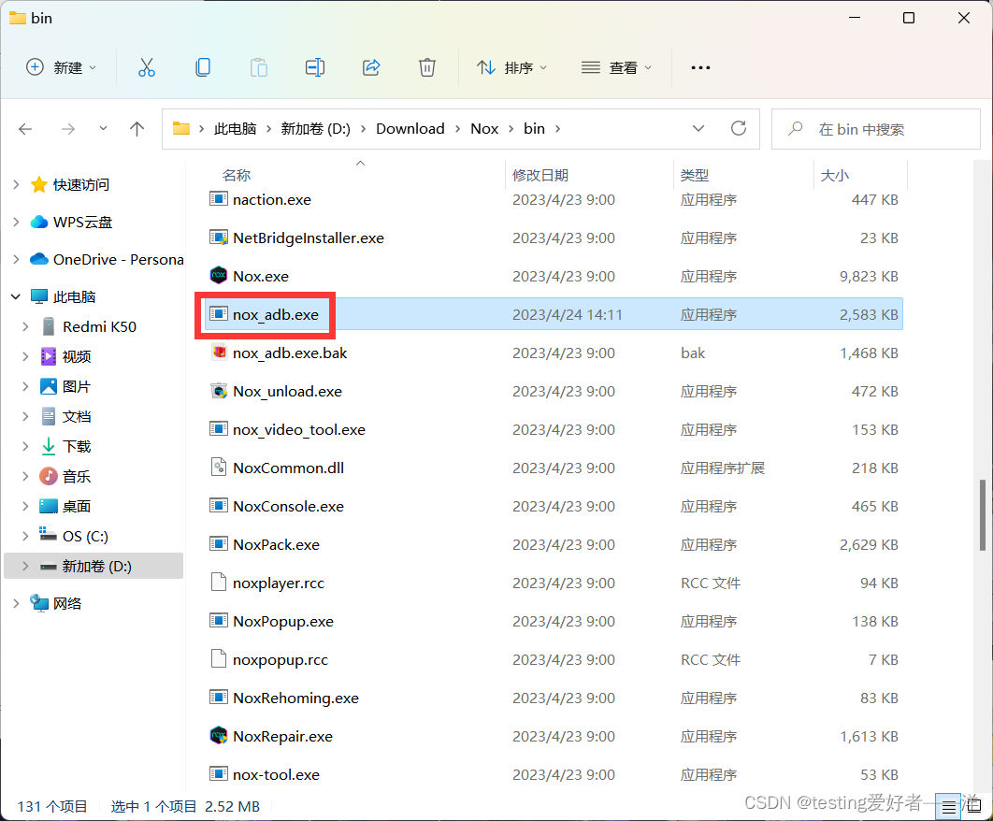Expand the OneDrive - Personal node
The image size is (993, 821).
16,259
